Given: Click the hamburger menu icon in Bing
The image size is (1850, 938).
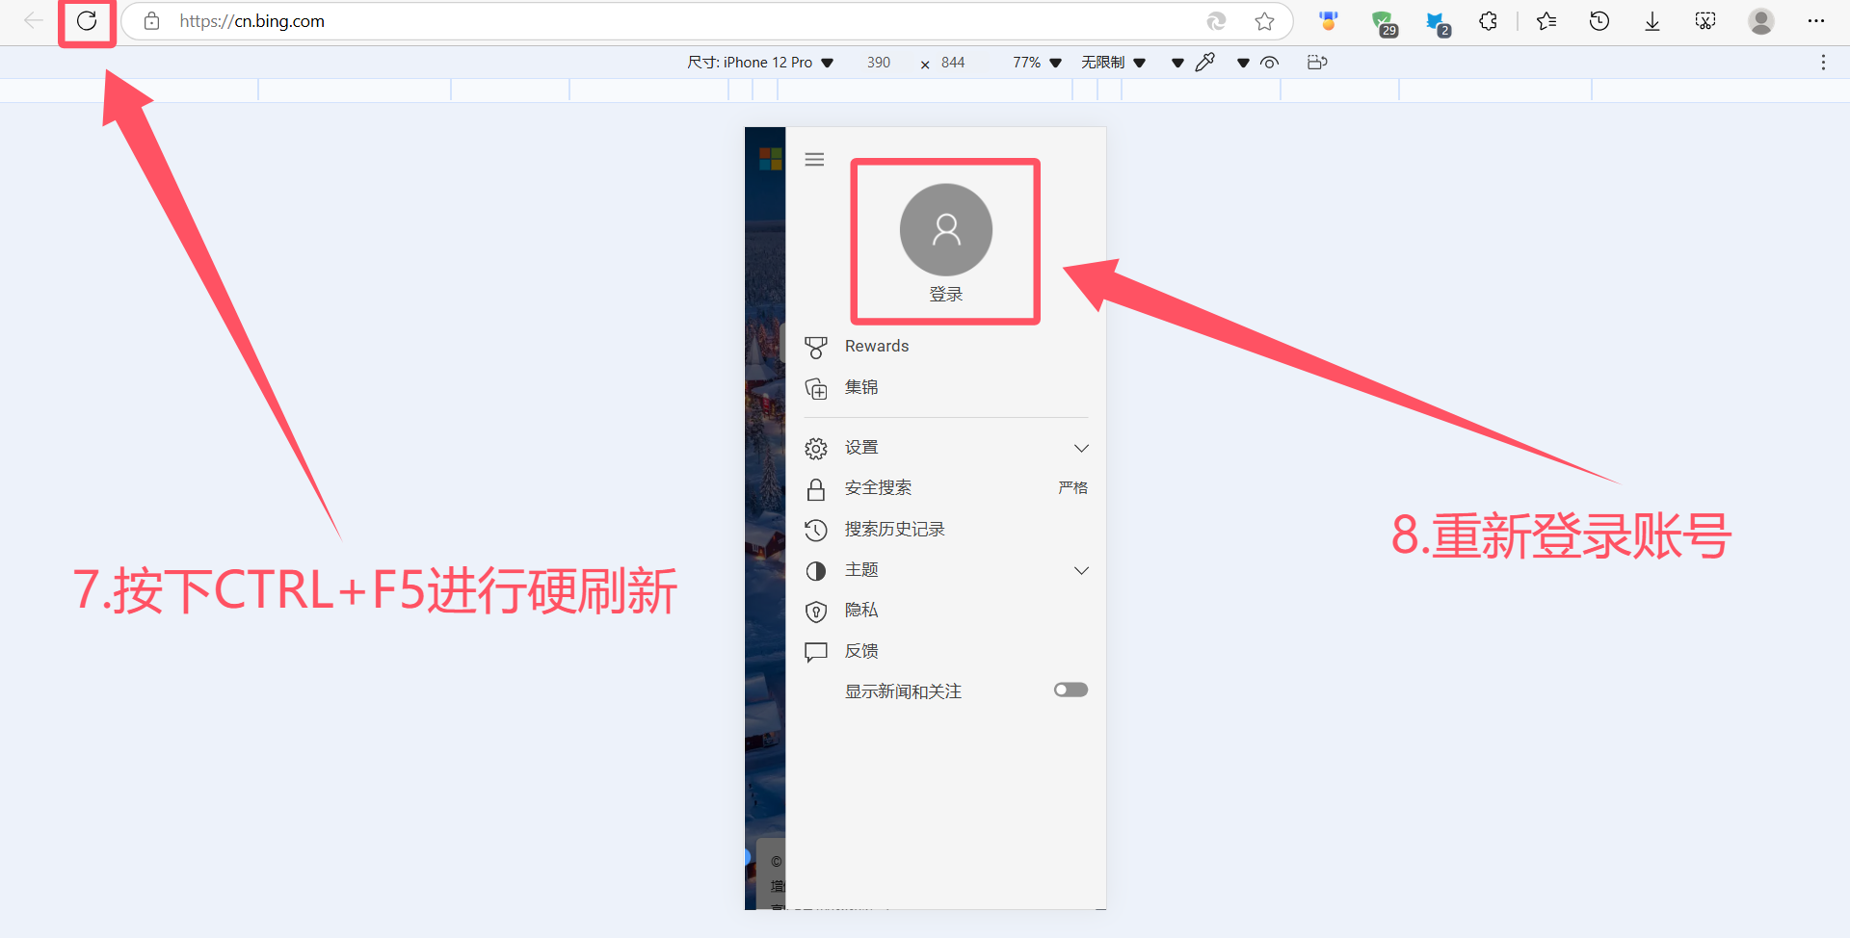Looking at the screenshot, I should pyautogui.click(x=814, y=160).
